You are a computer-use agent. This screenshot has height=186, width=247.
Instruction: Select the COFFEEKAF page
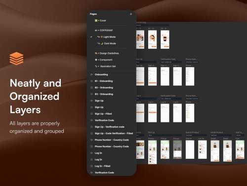pos(104,30)
